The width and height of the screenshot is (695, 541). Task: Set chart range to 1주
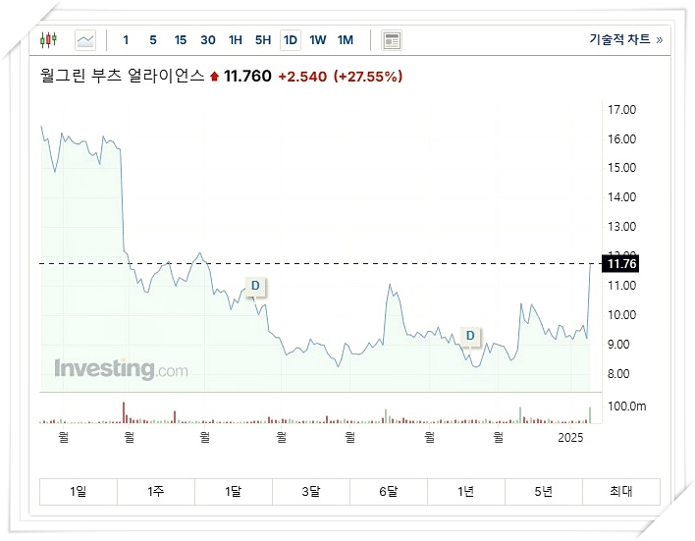[x=156, y=491]
